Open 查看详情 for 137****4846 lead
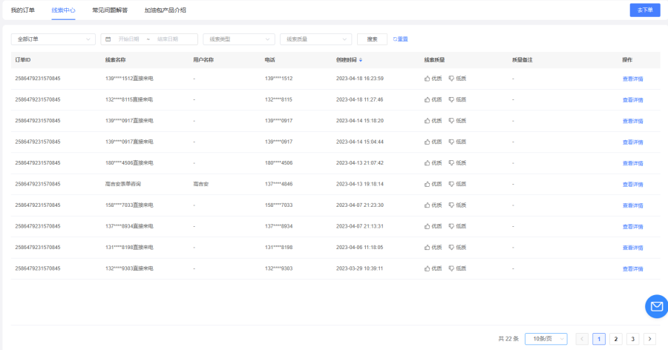This screenshot has height=350, width=668. tap(632, 185)
